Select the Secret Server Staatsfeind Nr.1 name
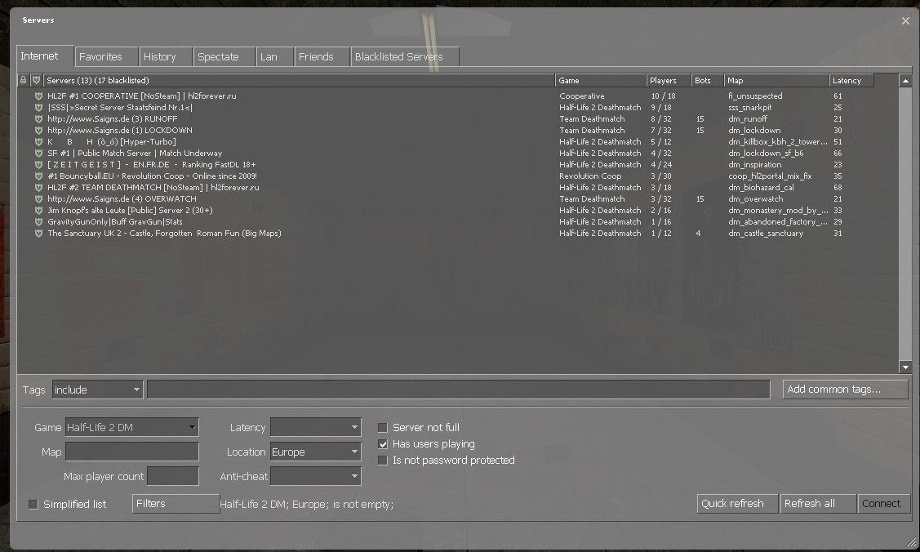Screen dimensions: 920x552 point(120,107)
